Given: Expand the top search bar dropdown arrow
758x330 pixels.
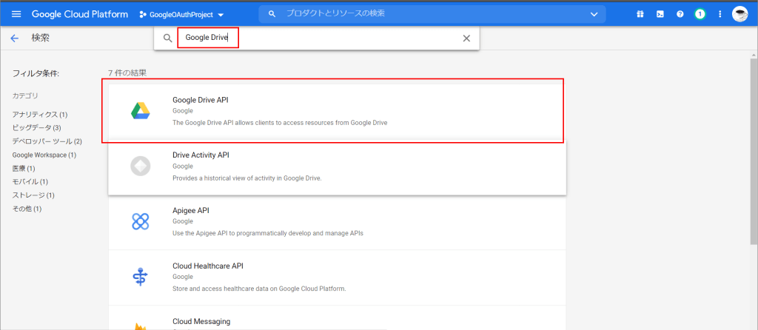Looking at the screenshot, I should [594, 15].
